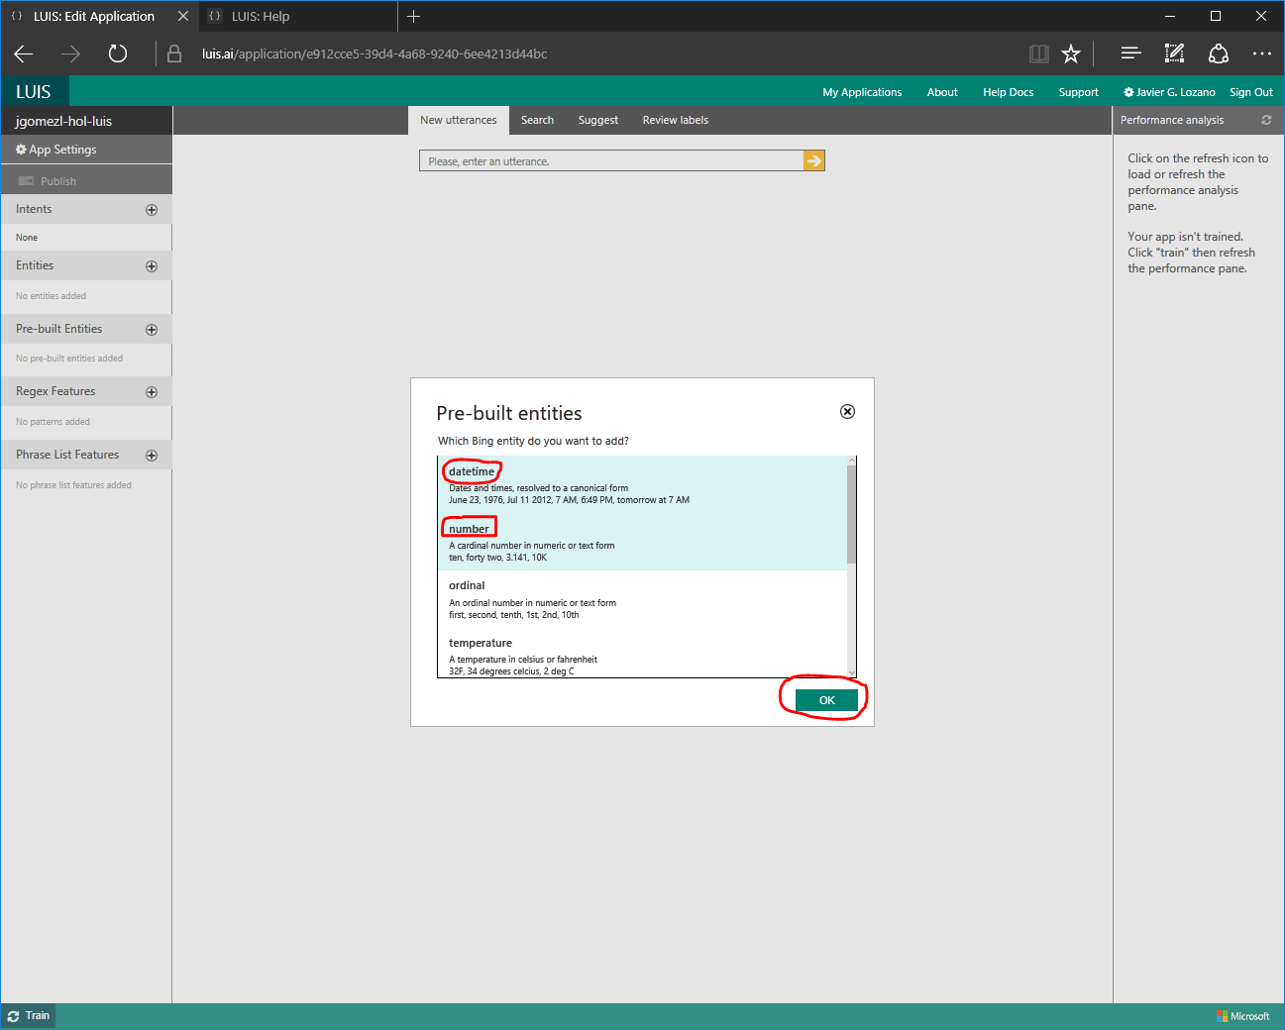Select the ordinal entity

[x=642, y=599]
